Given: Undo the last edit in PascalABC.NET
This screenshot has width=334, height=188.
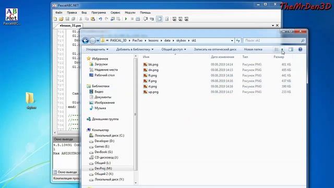Looking at the screenshot, I should 100,19.
